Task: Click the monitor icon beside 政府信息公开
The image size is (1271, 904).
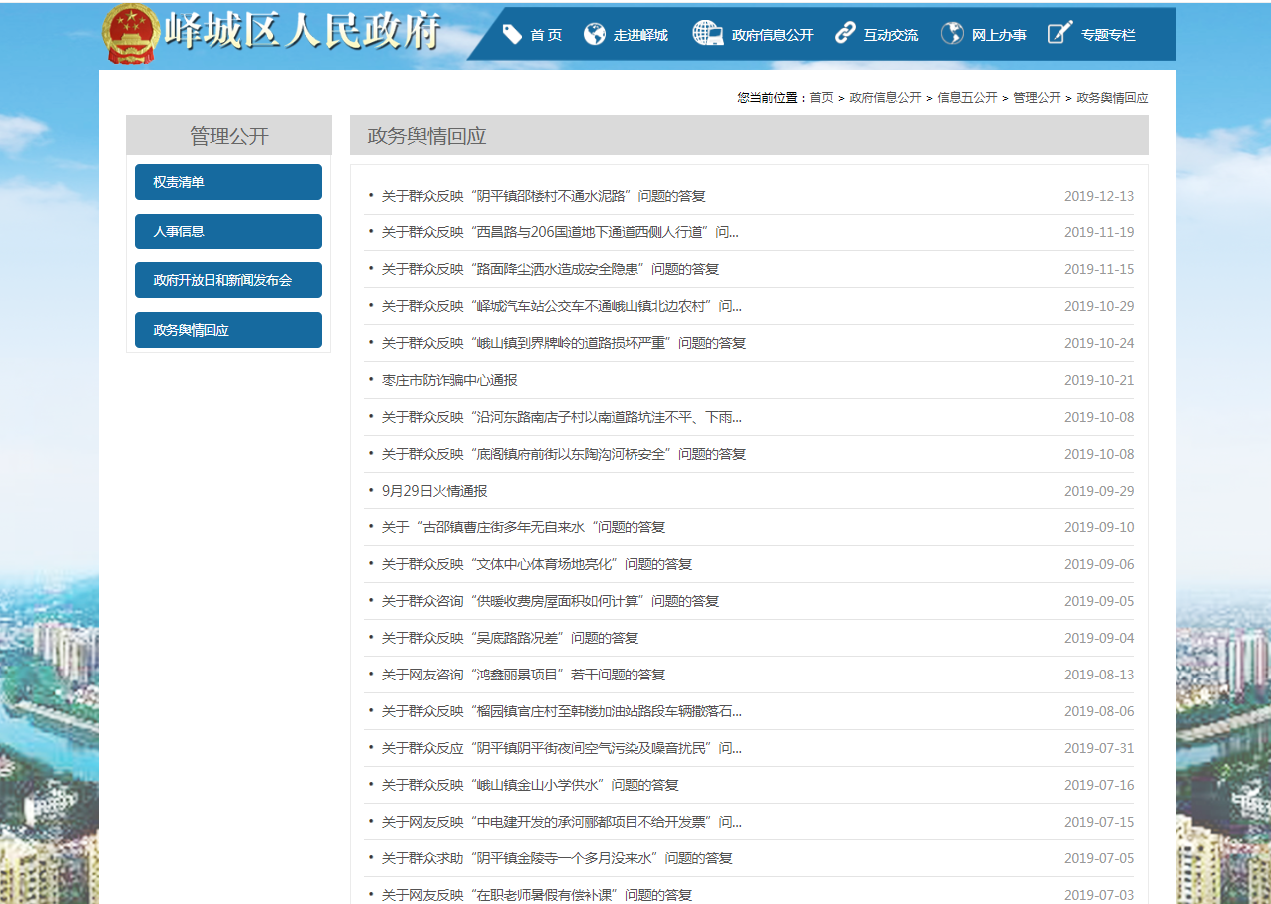Action: point(707,33)
